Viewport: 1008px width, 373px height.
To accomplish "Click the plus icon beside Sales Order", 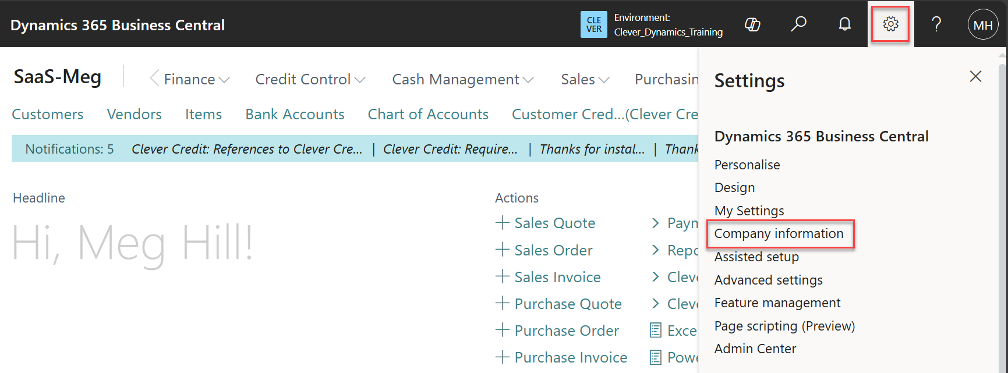I will tap(502, 250).
